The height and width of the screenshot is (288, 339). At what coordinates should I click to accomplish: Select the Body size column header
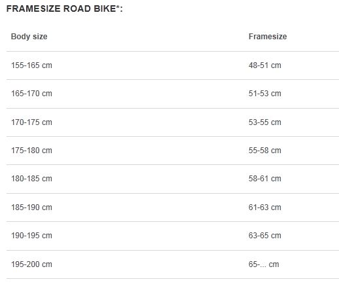coord(29,37)
